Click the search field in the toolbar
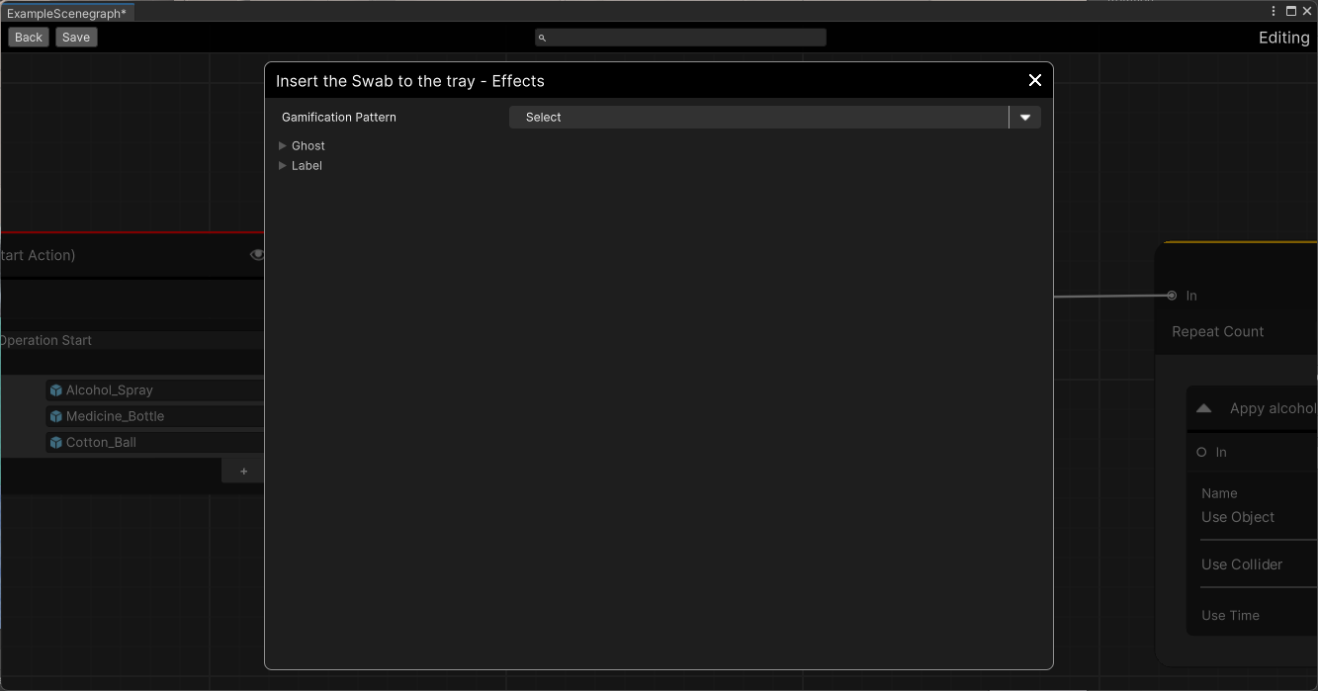 click(x=680, y=38)
